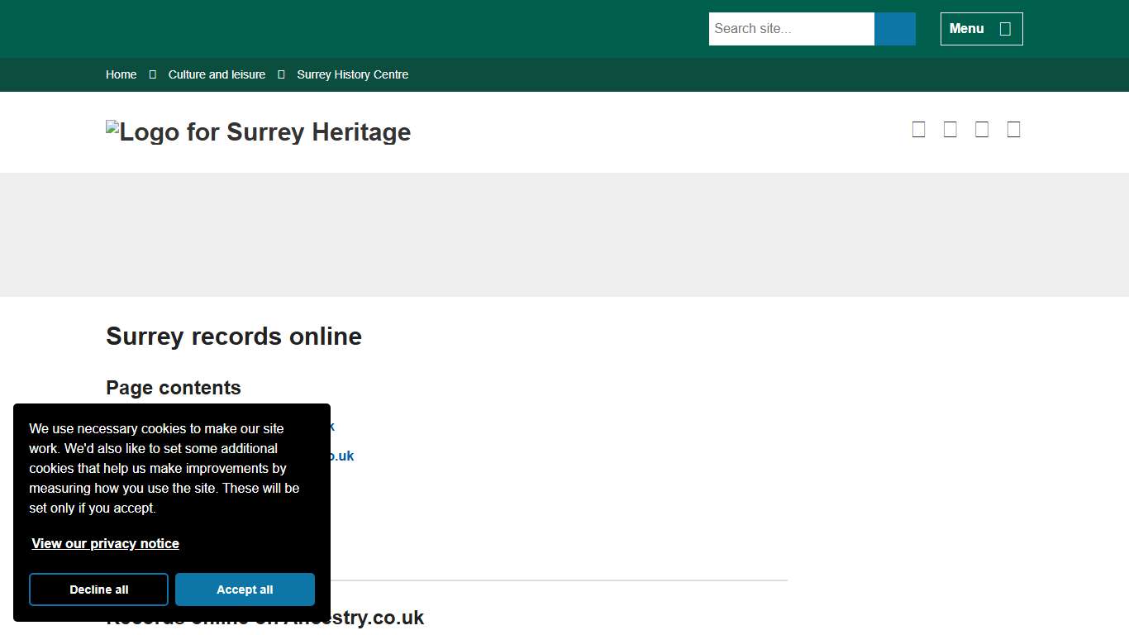
Task: Click the second social media icon in header
Action: click(950, 129)
